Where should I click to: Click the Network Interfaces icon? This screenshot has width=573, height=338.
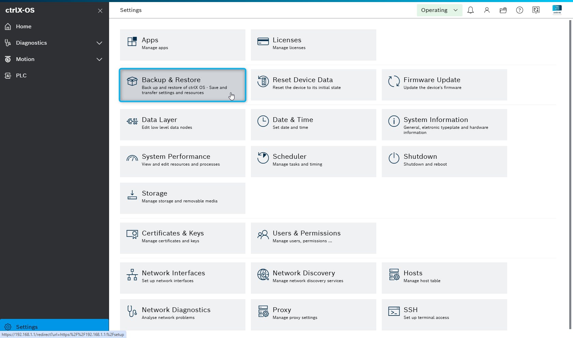pyautogui.click(x=132, y=275)
